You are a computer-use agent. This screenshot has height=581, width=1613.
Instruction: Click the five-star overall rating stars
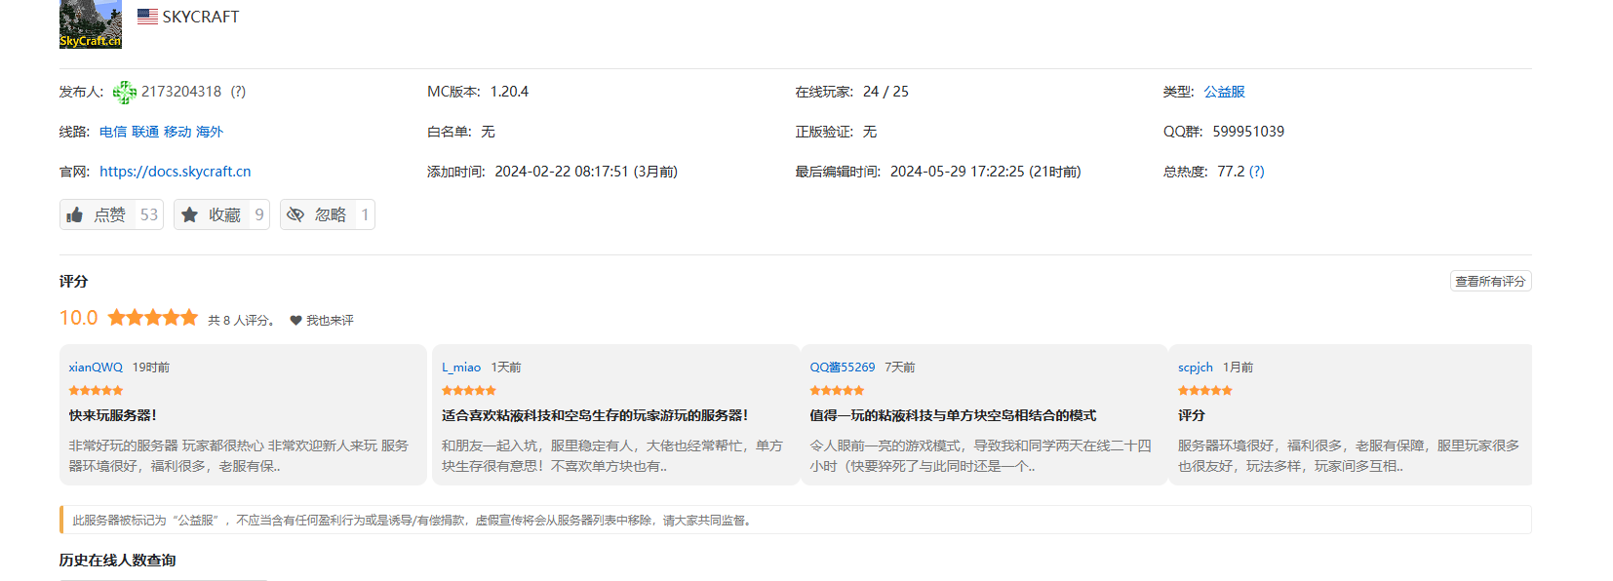(x=152, y=318)
